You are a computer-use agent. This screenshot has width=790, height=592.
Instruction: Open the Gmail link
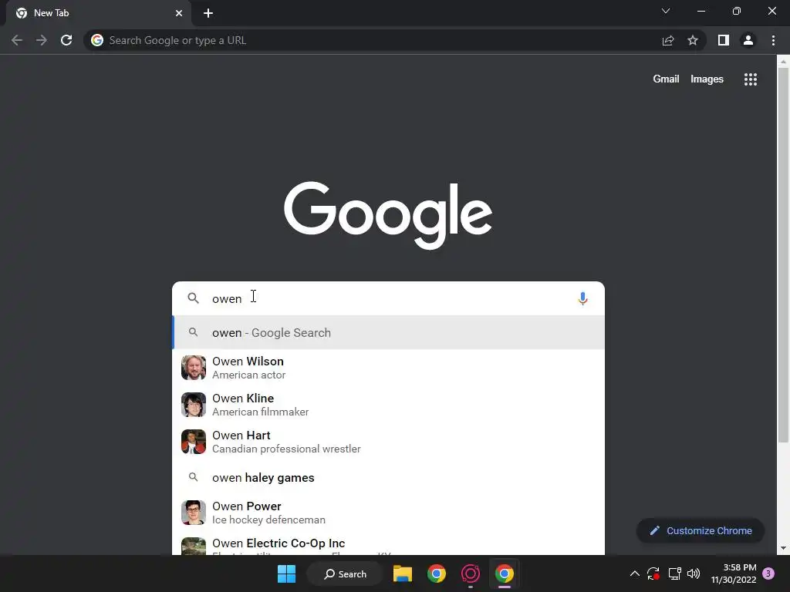point(666,79)
